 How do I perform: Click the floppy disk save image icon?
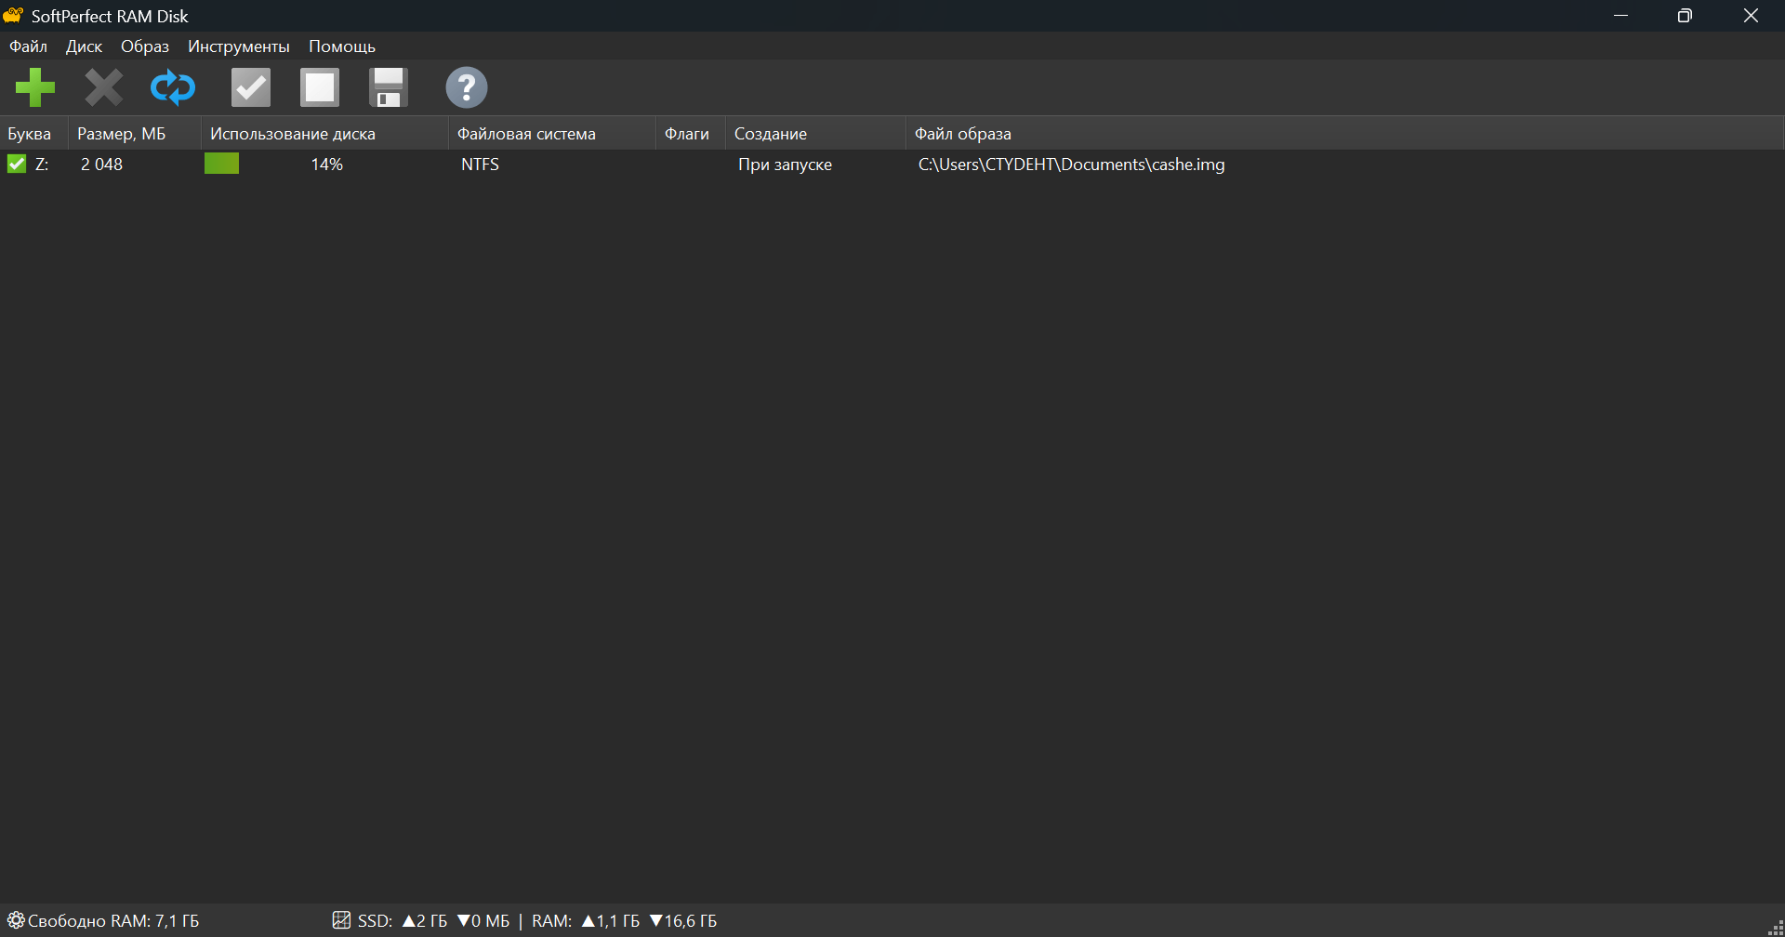[388, 87]
